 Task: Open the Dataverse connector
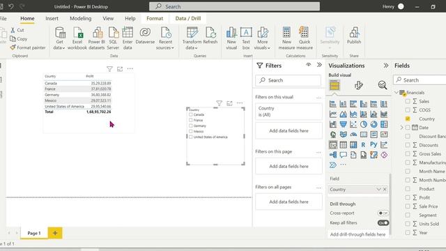(145, 36)
